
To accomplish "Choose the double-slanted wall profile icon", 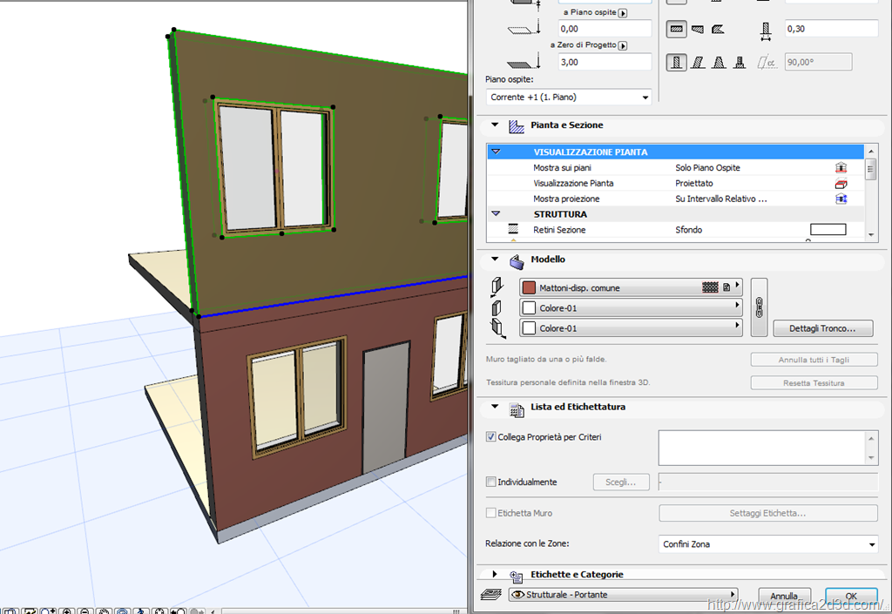I will click(x=719, y=63).
